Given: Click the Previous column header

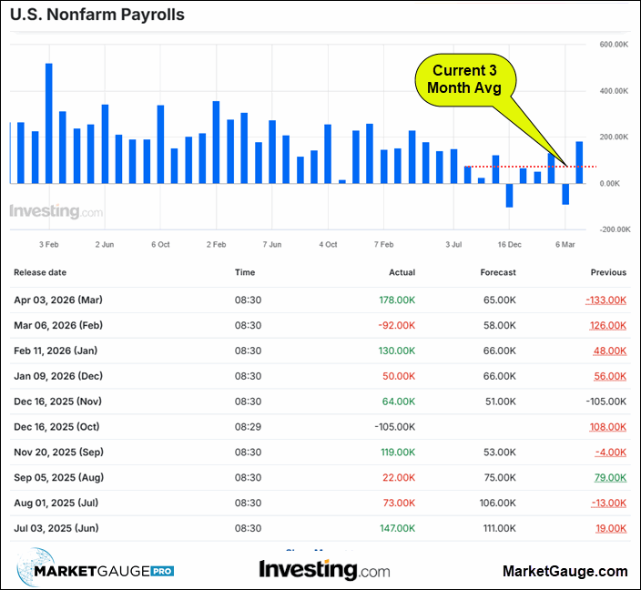Looking at the screenshot, I should 608,272.
